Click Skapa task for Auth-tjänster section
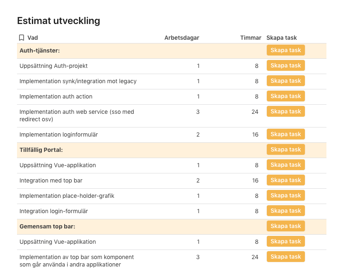348x269 pixels. (285, 50)
